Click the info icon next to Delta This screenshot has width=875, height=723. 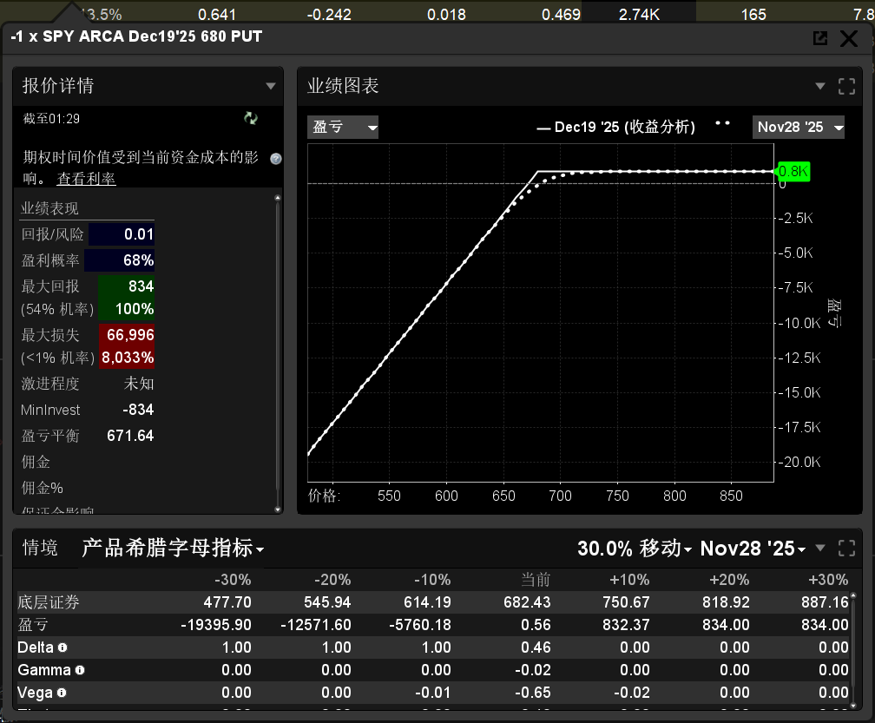[x=62, y=647]
